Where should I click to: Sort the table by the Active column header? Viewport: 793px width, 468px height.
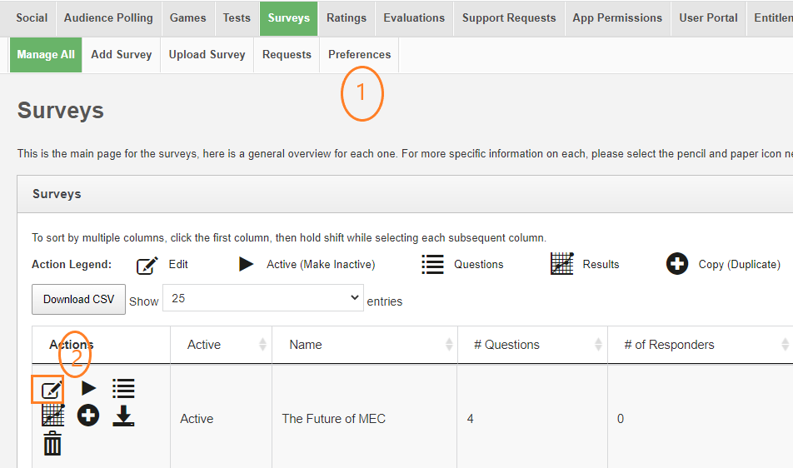point(221,345)
